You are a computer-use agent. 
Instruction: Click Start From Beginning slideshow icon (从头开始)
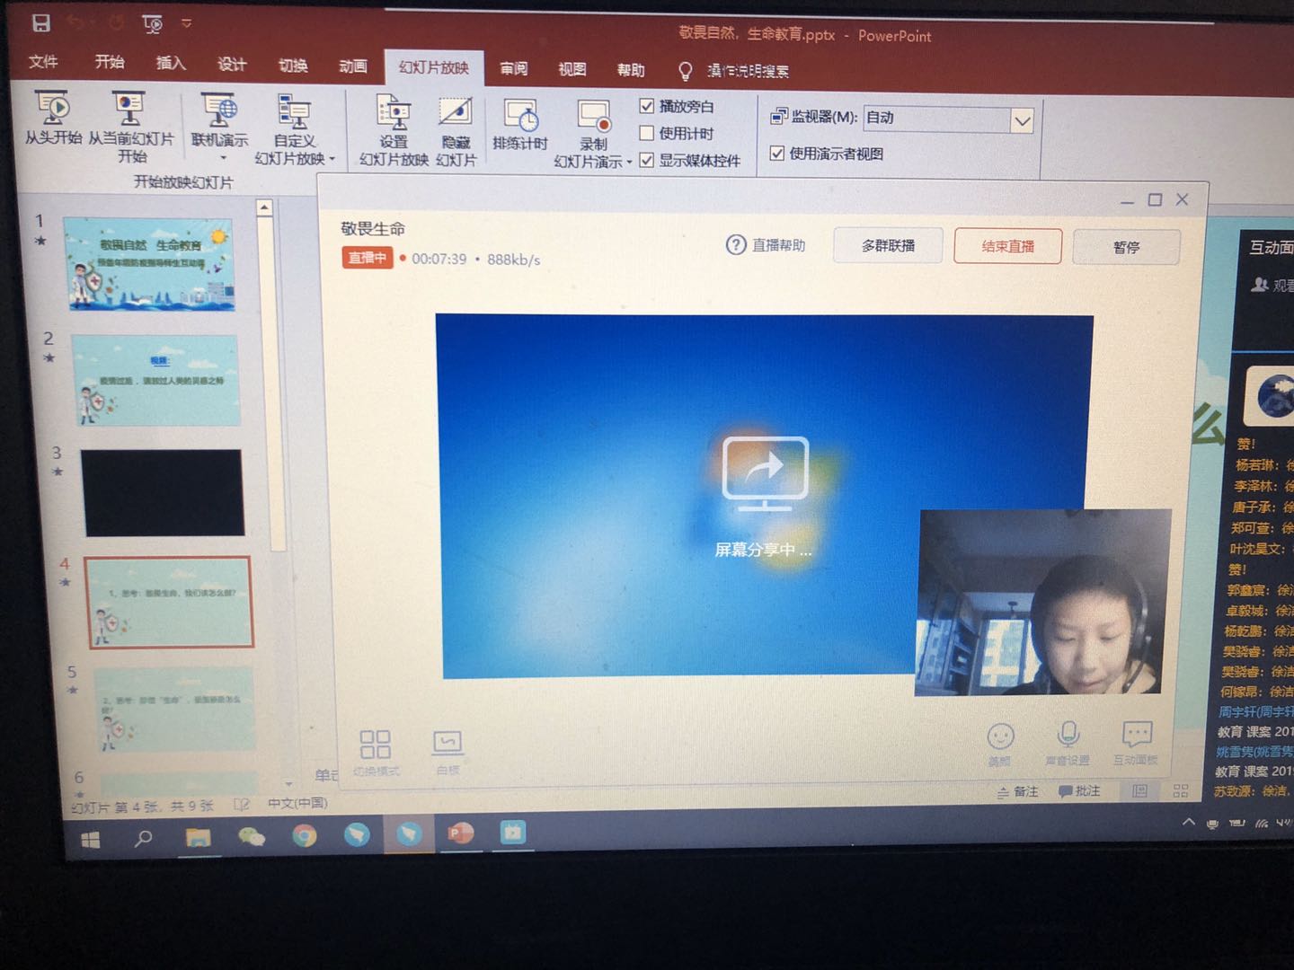pos(53,118)
